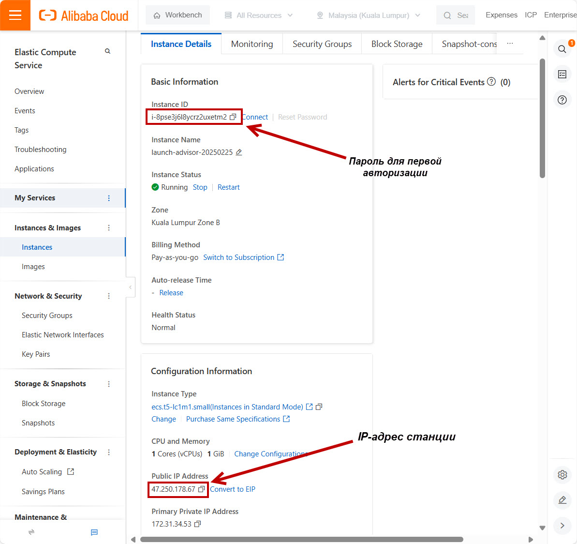Open the Security Groups tab
The image size is (577, 544).
tap(322, 44)
